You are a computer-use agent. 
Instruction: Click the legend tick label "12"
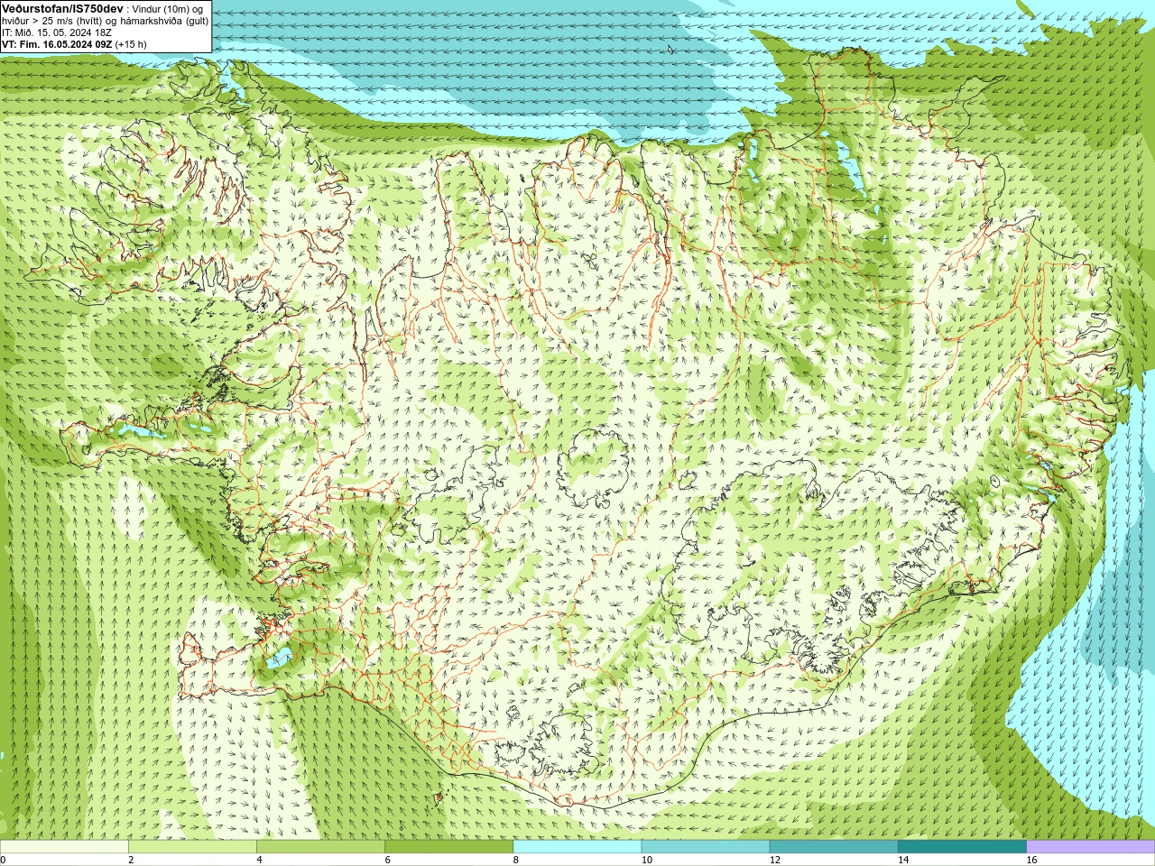(x=774, y=860)
